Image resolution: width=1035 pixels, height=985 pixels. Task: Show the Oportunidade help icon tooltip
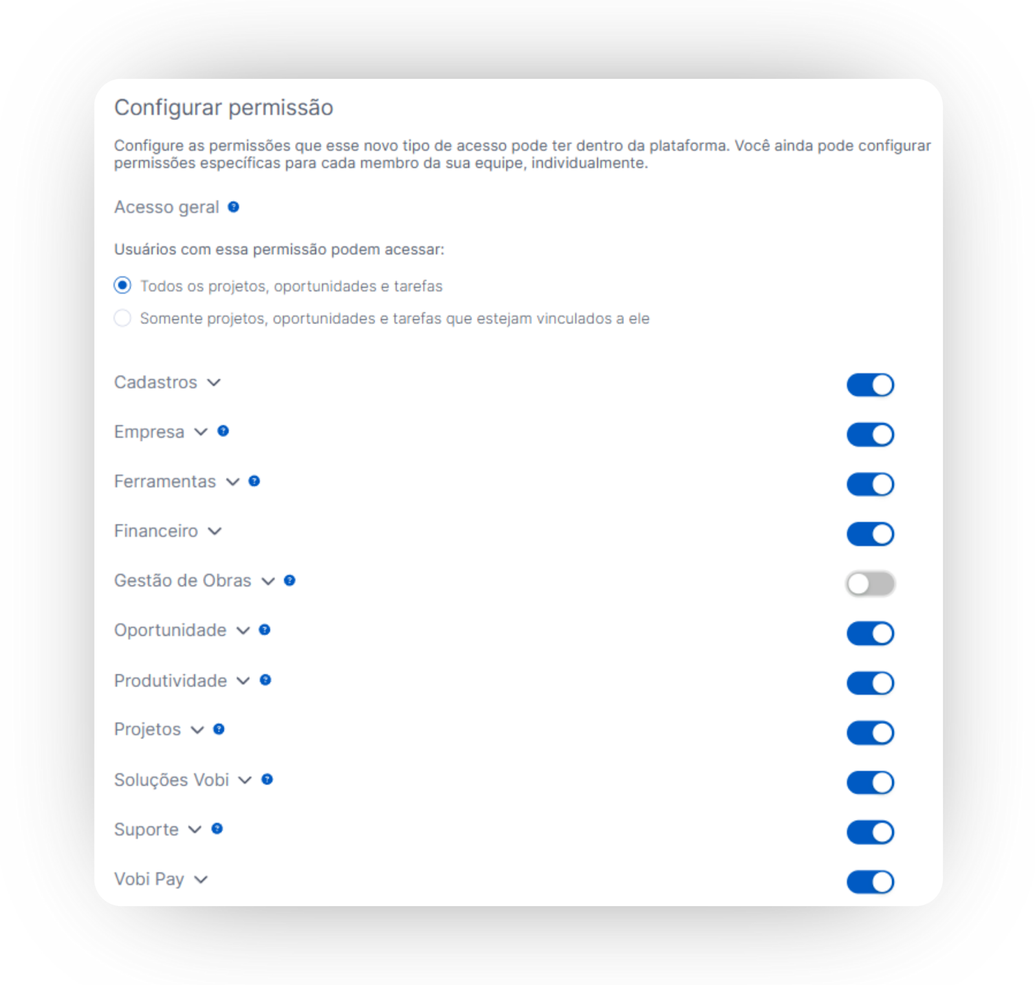265,630
